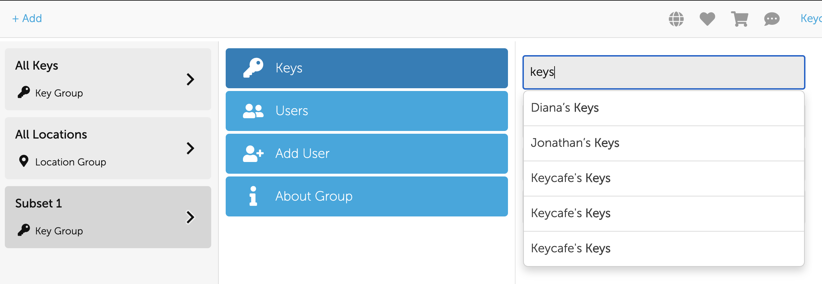Click Key Group label under Subset 1

(59, 231)
